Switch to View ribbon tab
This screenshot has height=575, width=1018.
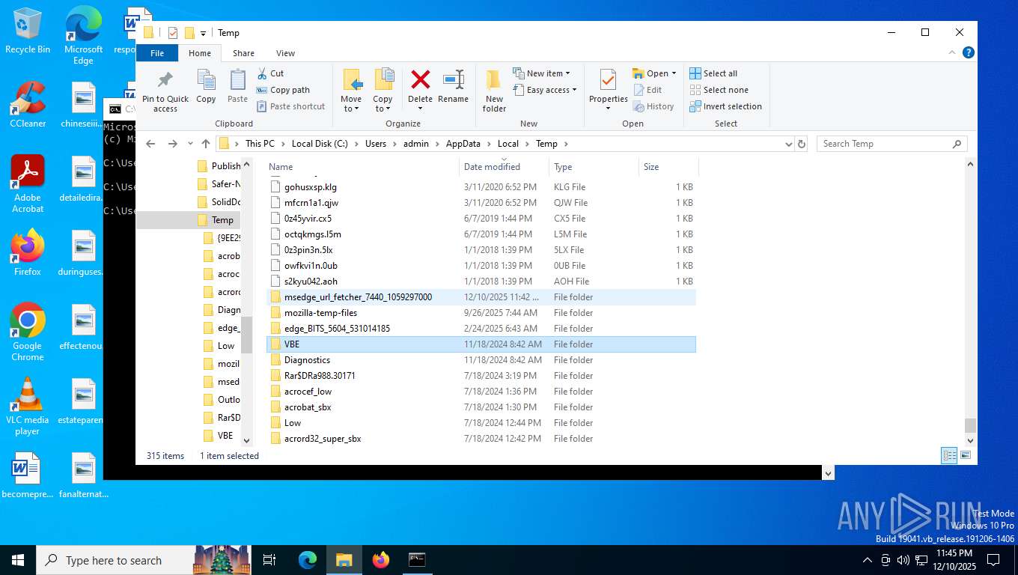point(285,53)
